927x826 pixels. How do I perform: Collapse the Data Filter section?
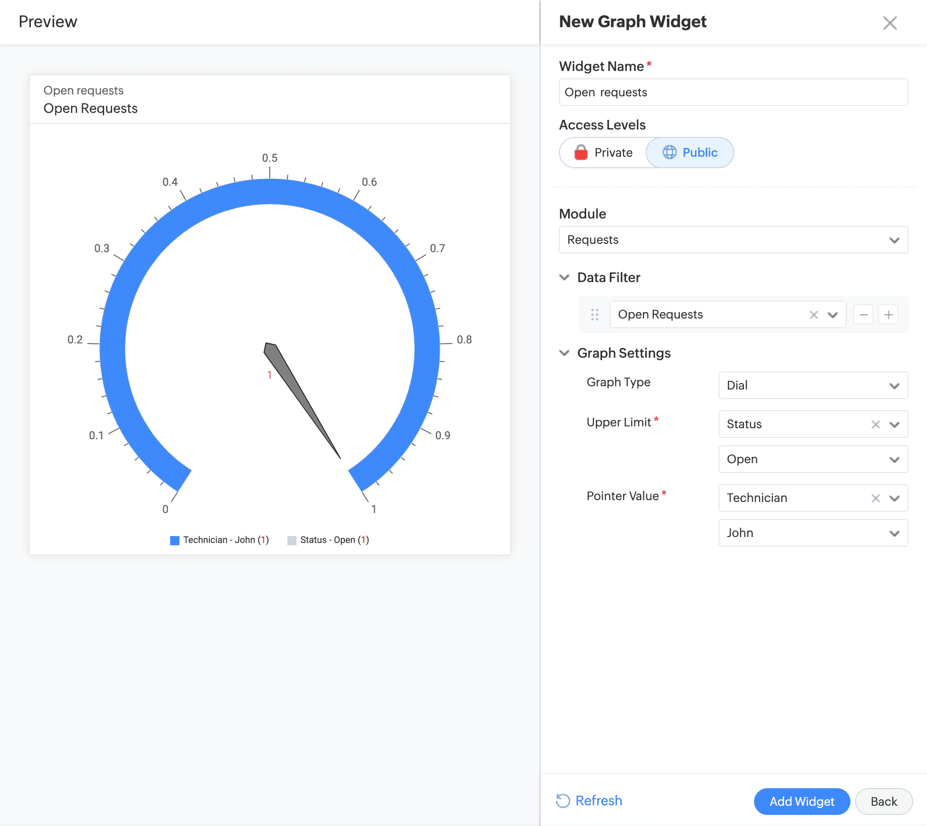[x=565, y=277]
